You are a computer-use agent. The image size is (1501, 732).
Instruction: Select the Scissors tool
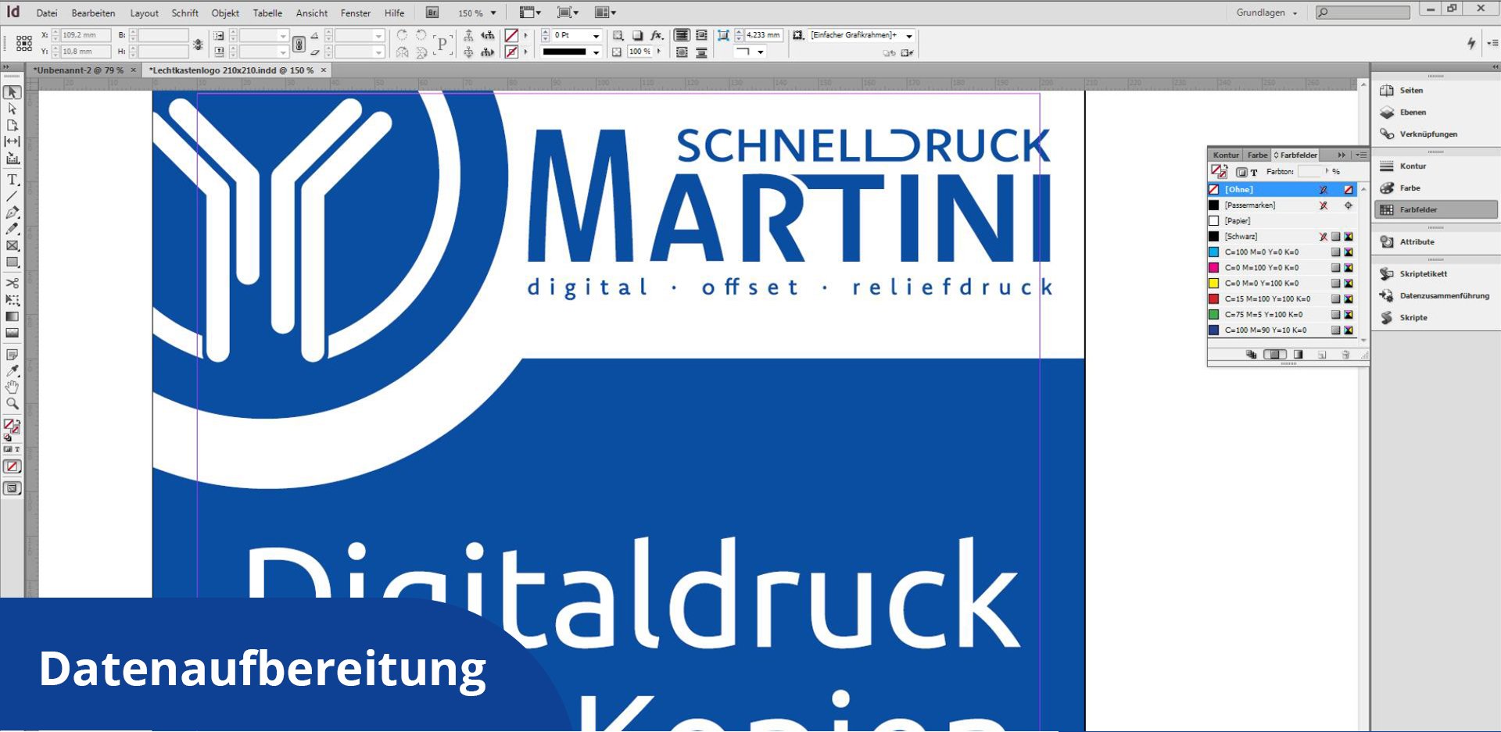pos(12,283)
